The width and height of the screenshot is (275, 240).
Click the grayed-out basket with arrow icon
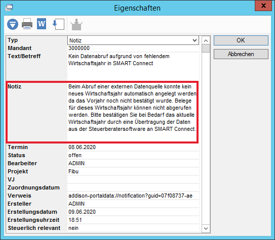coord(76,24)
